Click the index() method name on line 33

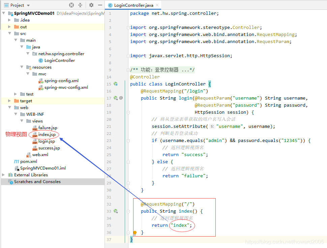[x=185, y=211]
